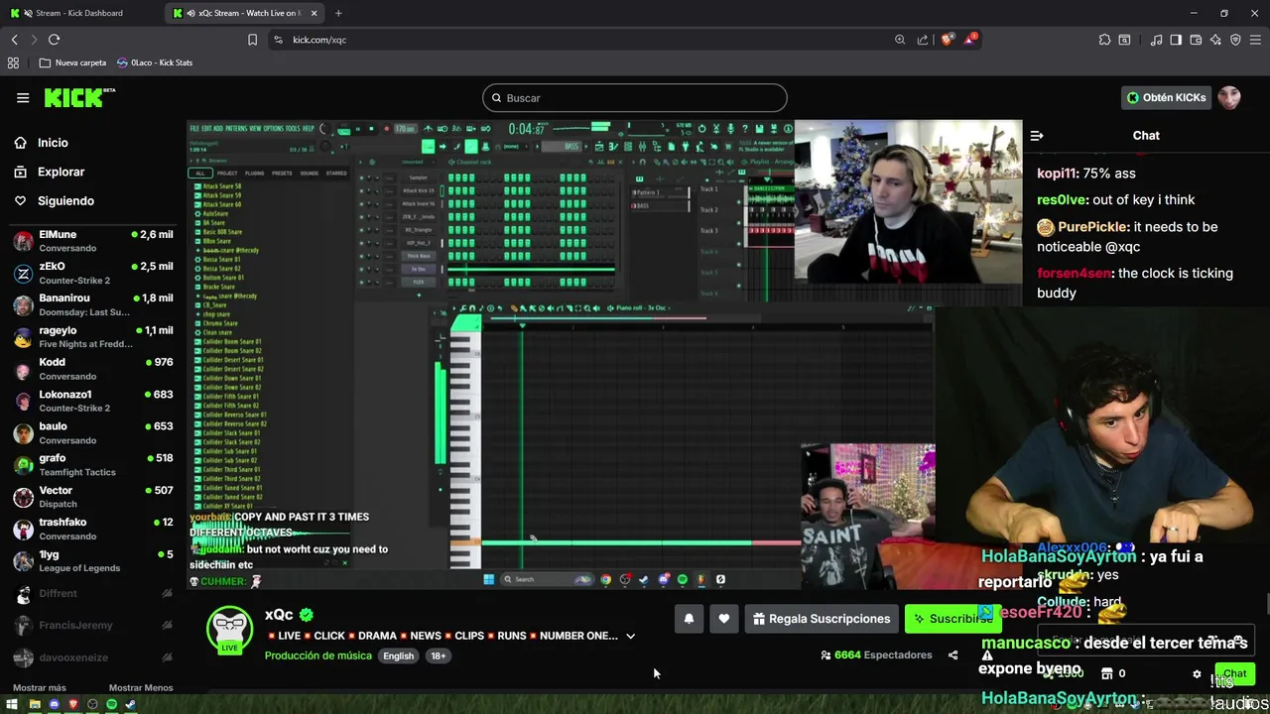Viewport: 1270px width, 714px height.
Task: Reload the page
Action: (54, 40)
